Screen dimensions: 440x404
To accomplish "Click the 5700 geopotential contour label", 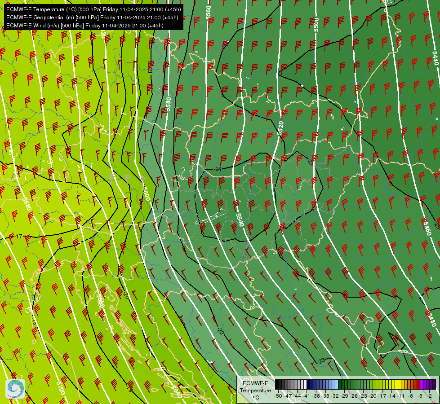I will pos(61,388).
